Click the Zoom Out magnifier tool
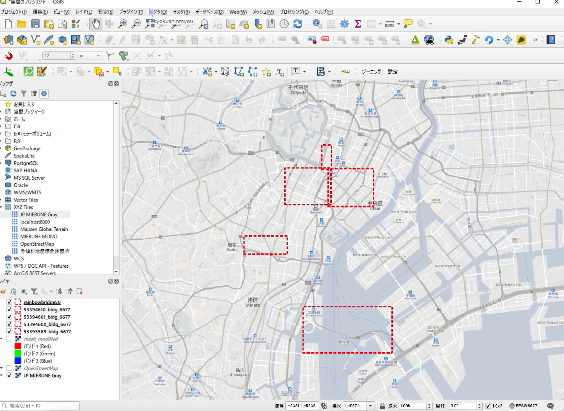564x411 pixels. pyautogui.click(x=136, y=24)
